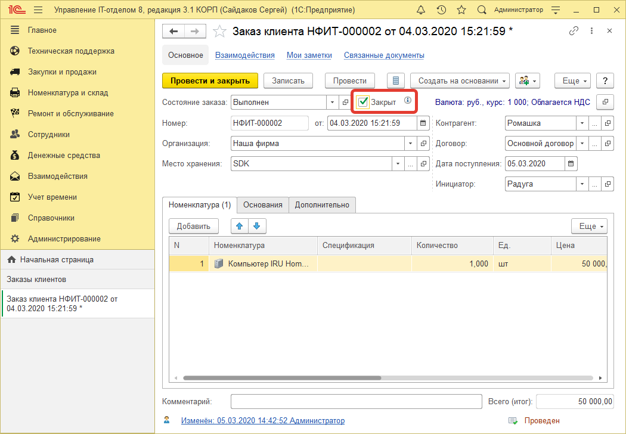
Task: Uncheck the Закрыт checkbox
Action: pos(362,102)
